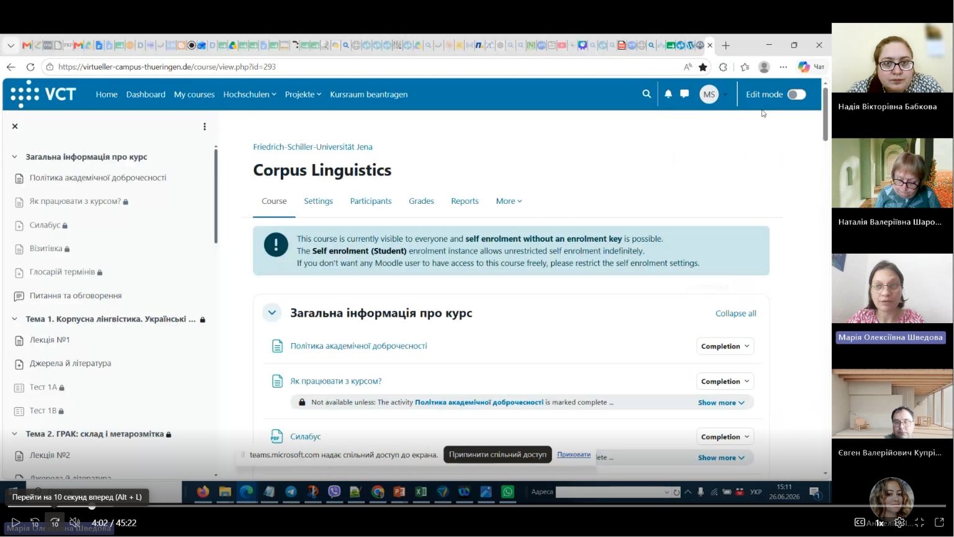The image size is (954, 537).
Task: Switch to the Settings tab
Action: 318,201
